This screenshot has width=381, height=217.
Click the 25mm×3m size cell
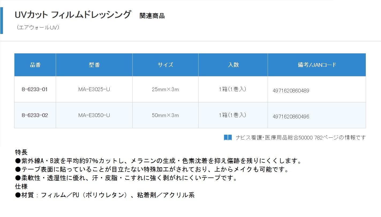pos(165,90)
